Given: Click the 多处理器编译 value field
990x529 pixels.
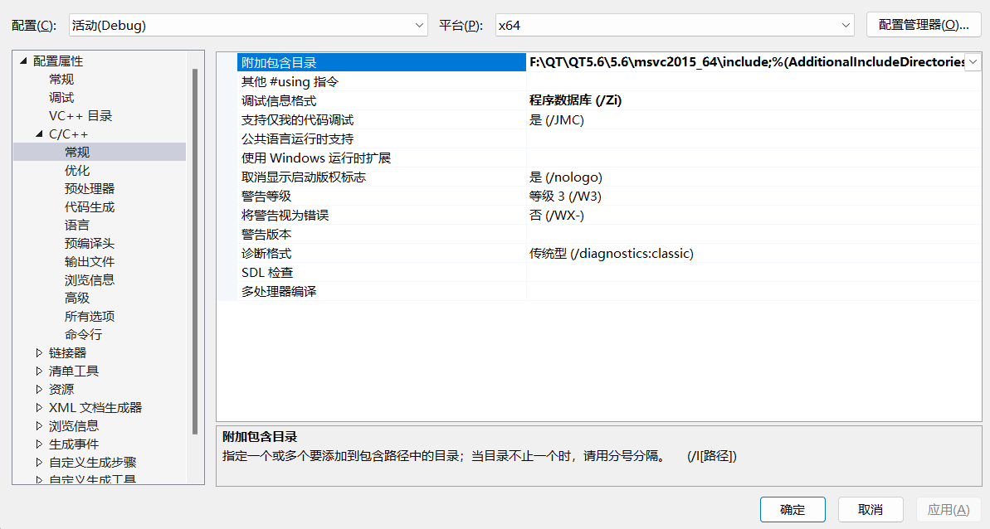Looking at the screenshot, I should 751,292.
